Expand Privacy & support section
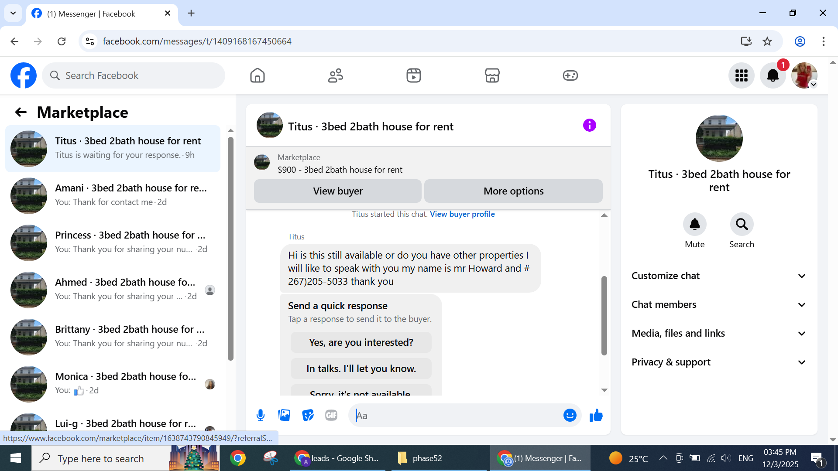The image size is (838, 471). click(719, 362)
